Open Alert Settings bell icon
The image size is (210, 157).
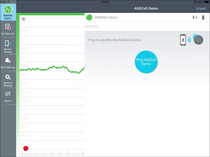(8, 63)
